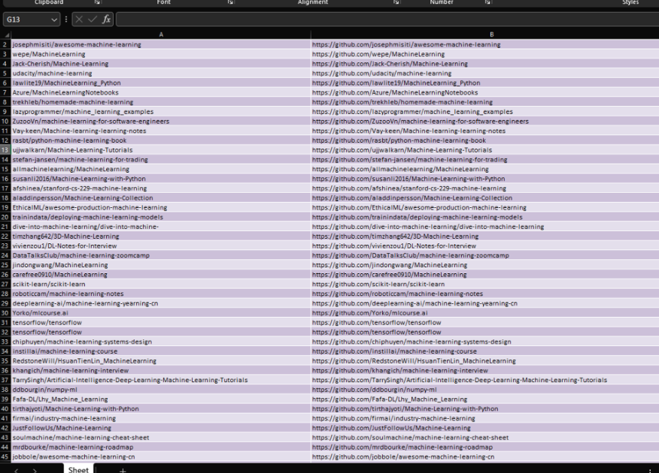The image size is (659, 473).
Task: Select URL cell https://github.com/aladdinpersson/Machine-Learning-Collection
Action: coord(485,198)
